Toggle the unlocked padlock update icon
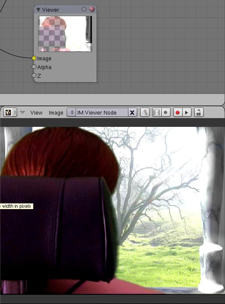Image resolution: width=225 pixels, height=304 pixels. coord(198,112)
